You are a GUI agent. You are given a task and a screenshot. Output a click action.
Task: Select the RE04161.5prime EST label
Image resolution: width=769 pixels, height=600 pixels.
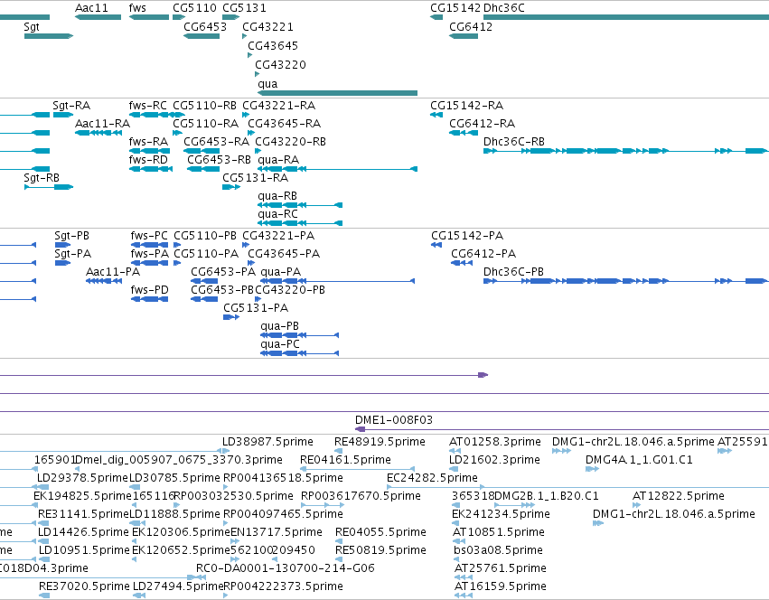[345, 460]
